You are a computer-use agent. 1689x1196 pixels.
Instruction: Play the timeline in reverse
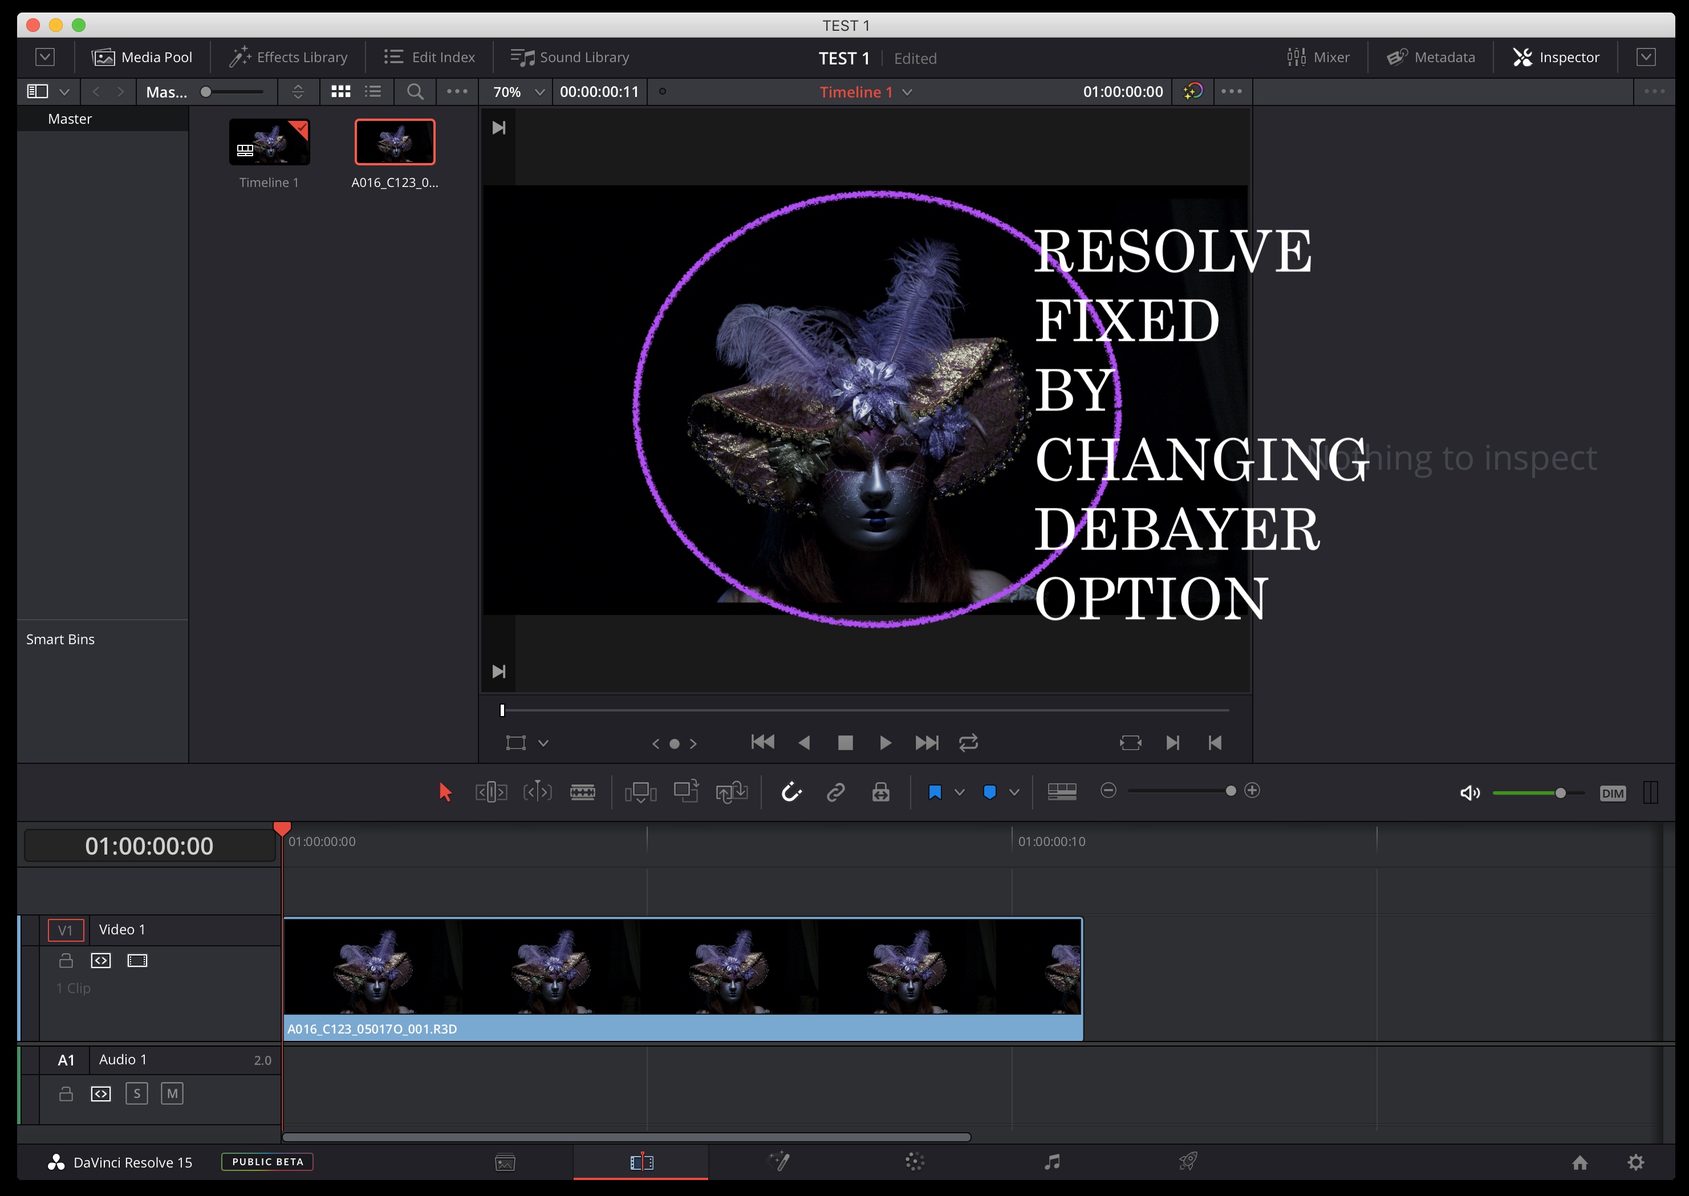click(x=805, y=742)
